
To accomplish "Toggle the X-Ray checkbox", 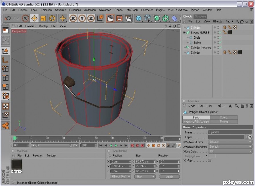I will tap(210, 160).
